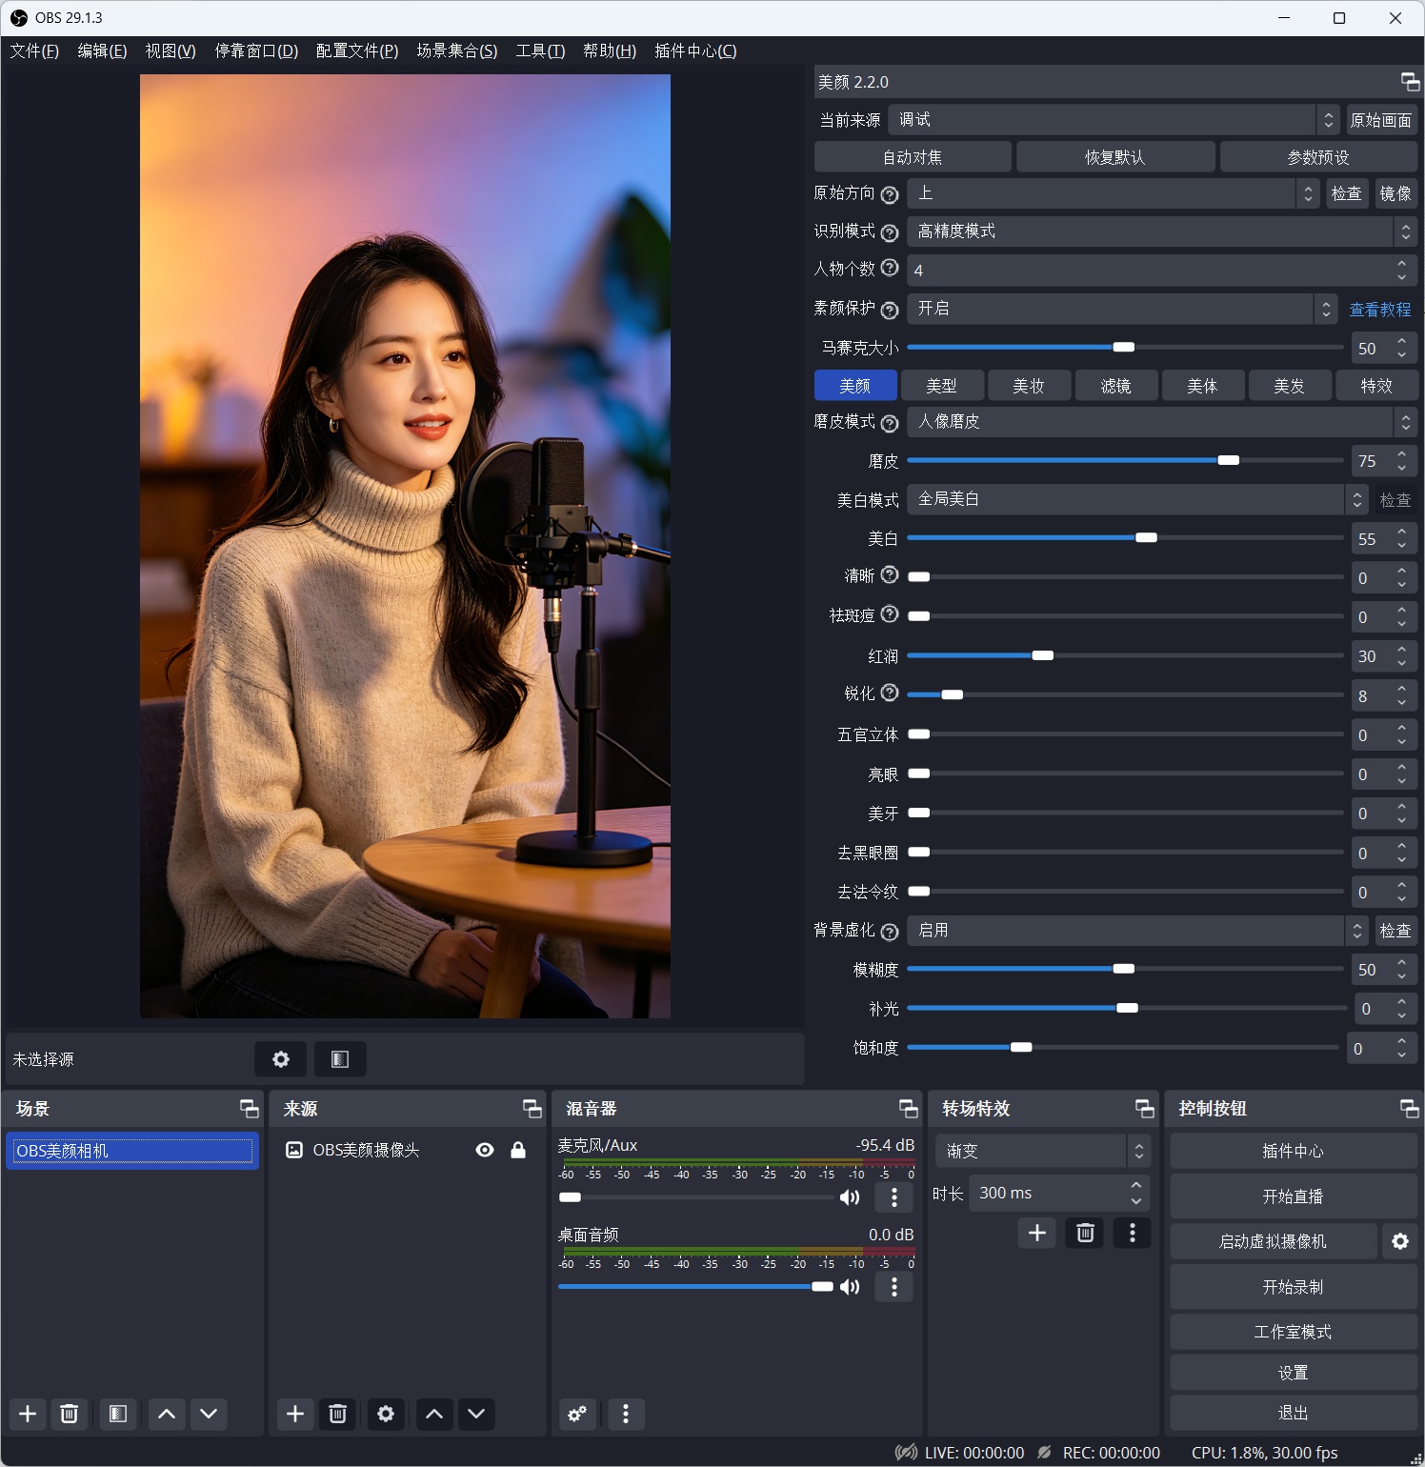The image size is (1425, 1467).
Task: Select the 时长 300 ms input field
Action: tap(1048, 1193)
